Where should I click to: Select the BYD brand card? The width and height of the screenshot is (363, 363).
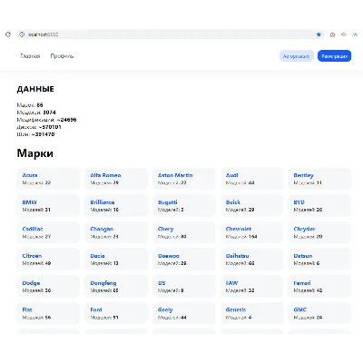[319, 206]
